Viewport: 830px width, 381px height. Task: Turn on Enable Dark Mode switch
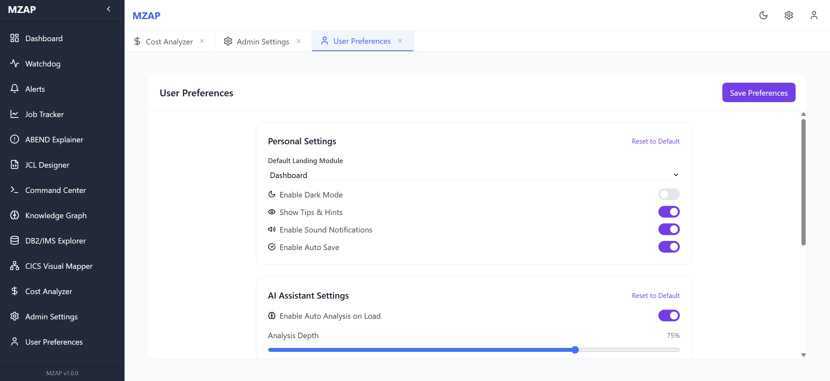coord(668,194)
